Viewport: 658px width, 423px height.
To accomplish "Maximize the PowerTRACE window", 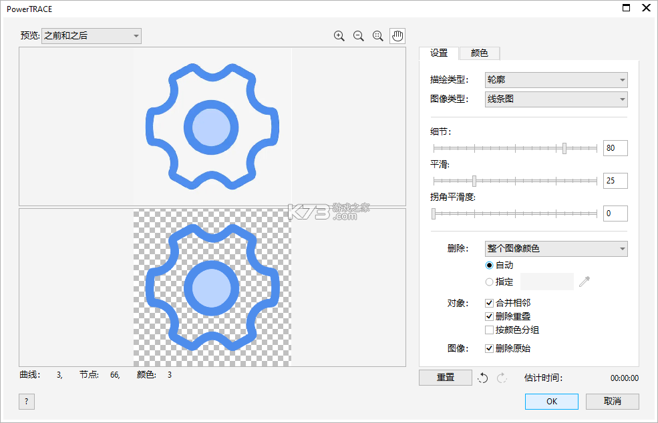I will coord(626,7).
